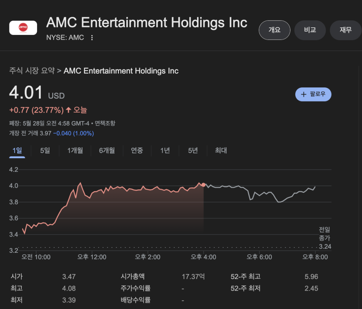The width and height of the screenshot is (362, 309).
Task: Click the 전일 종가 3.24 label
Action: (x=325, y=238)
